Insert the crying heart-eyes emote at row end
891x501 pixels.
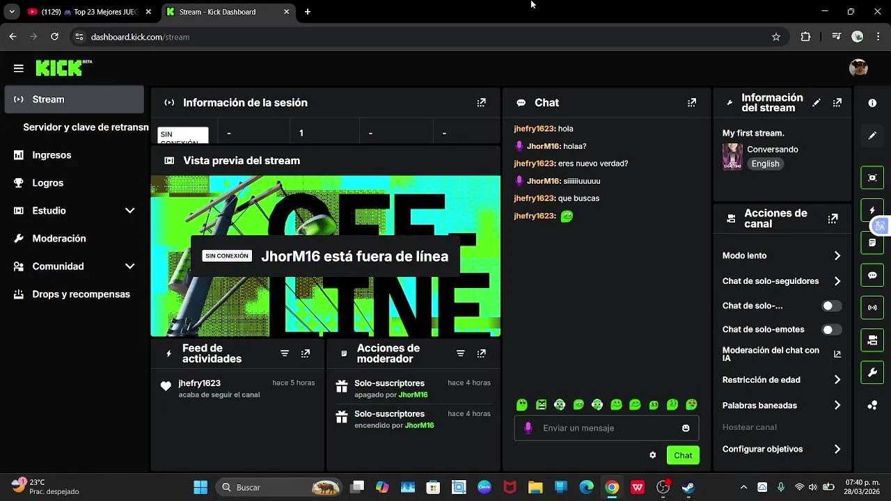point(691,404)
